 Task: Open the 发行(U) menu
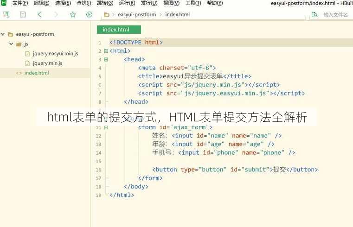pyautogui.click(x=149, y=3)
